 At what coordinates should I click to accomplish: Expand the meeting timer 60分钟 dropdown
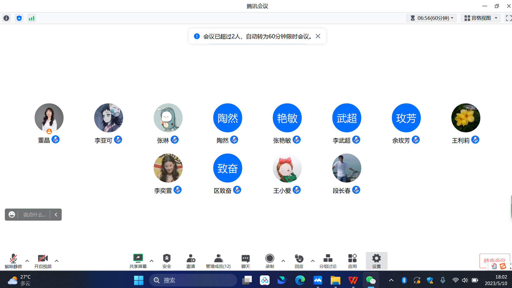[x=432, y=18]
